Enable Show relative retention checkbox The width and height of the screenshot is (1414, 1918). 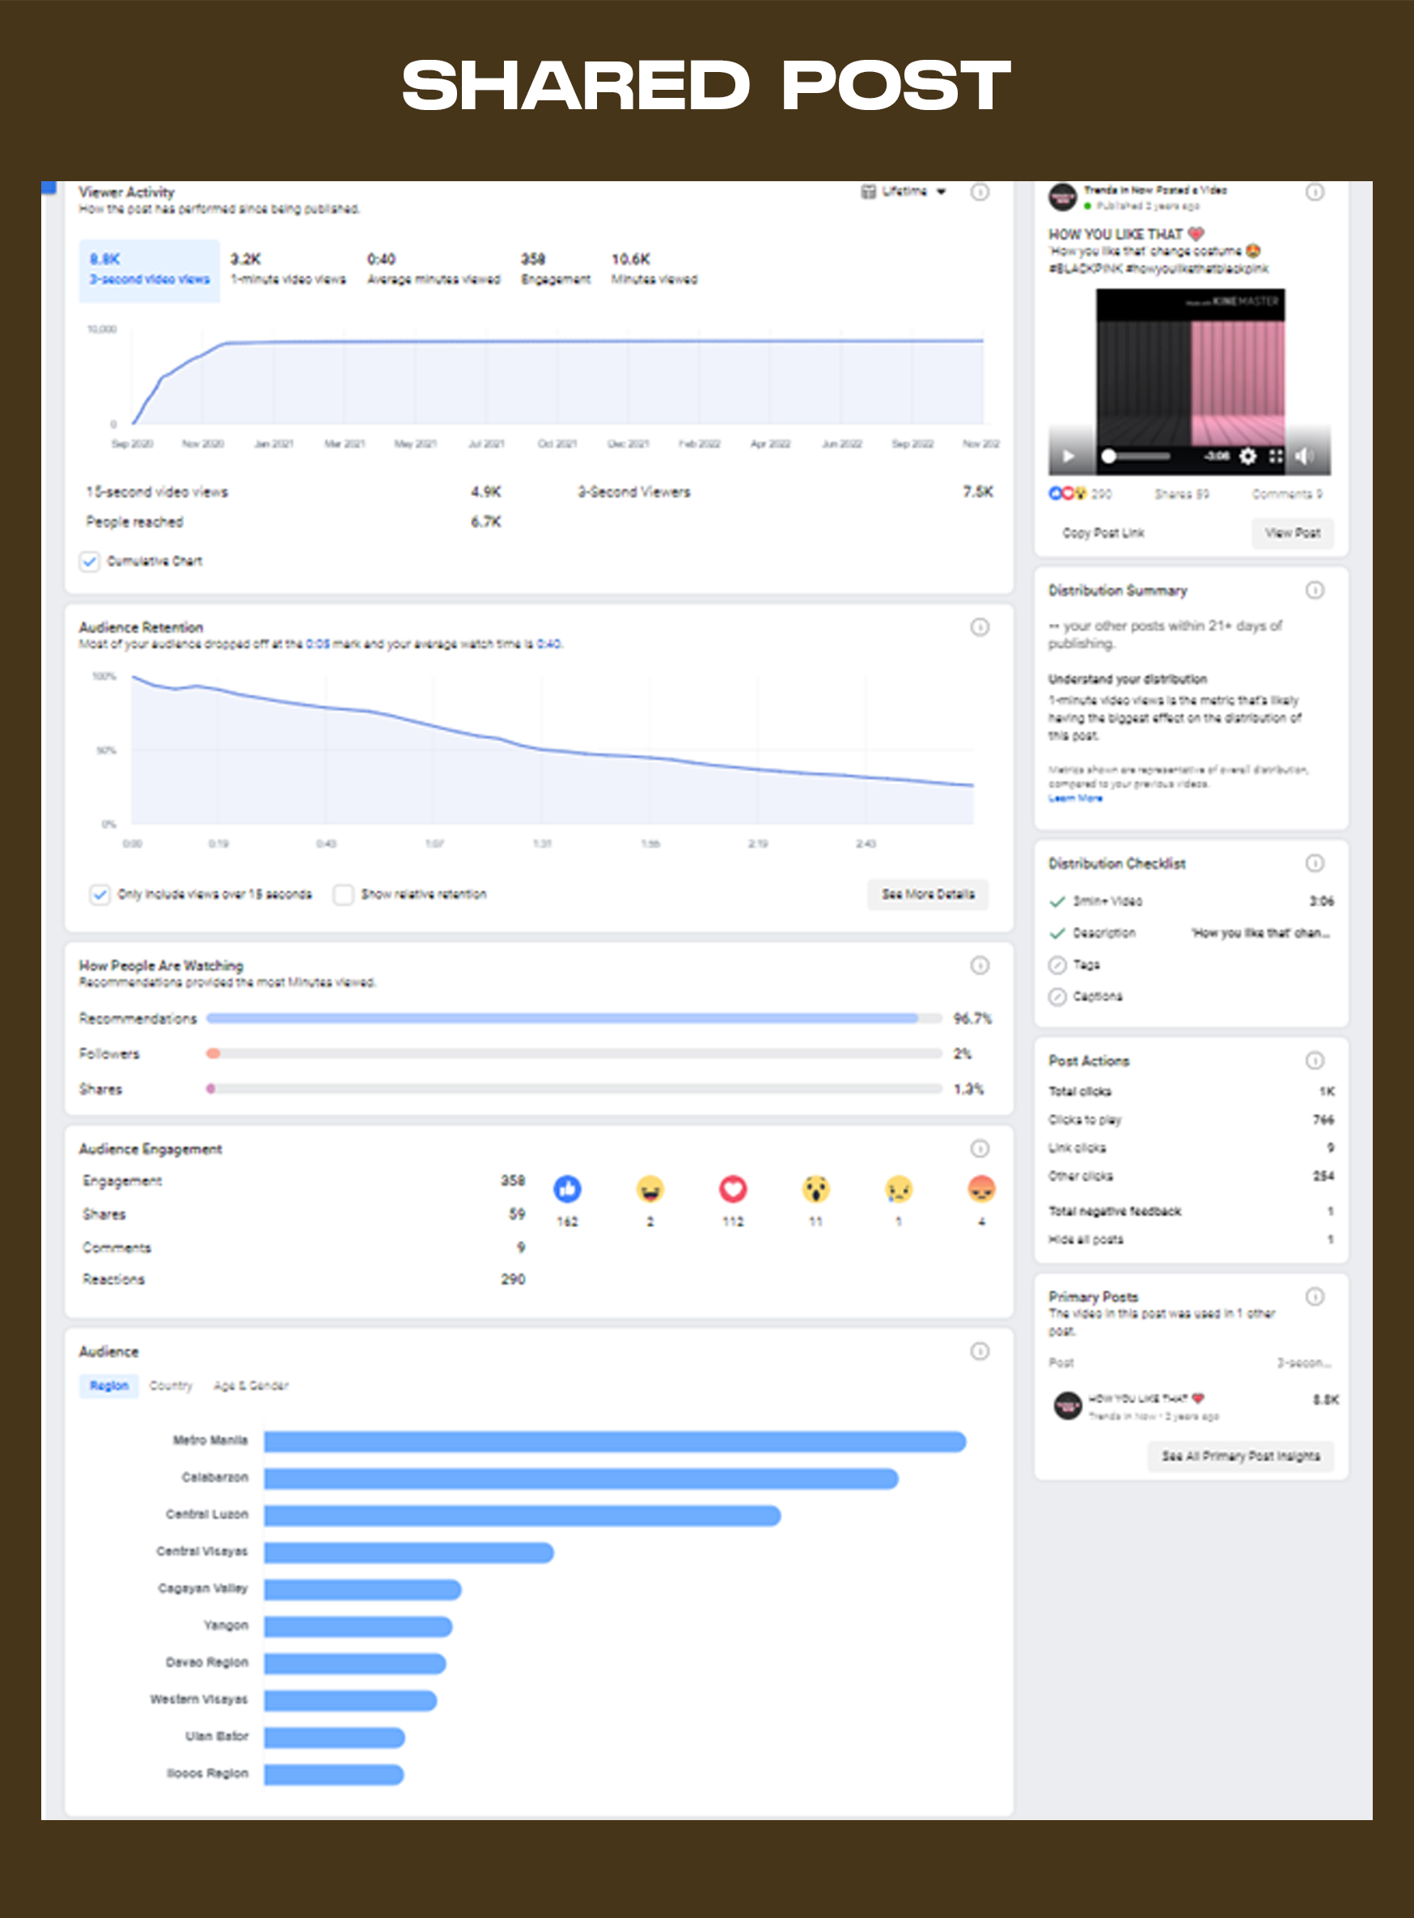click(343, 895)
